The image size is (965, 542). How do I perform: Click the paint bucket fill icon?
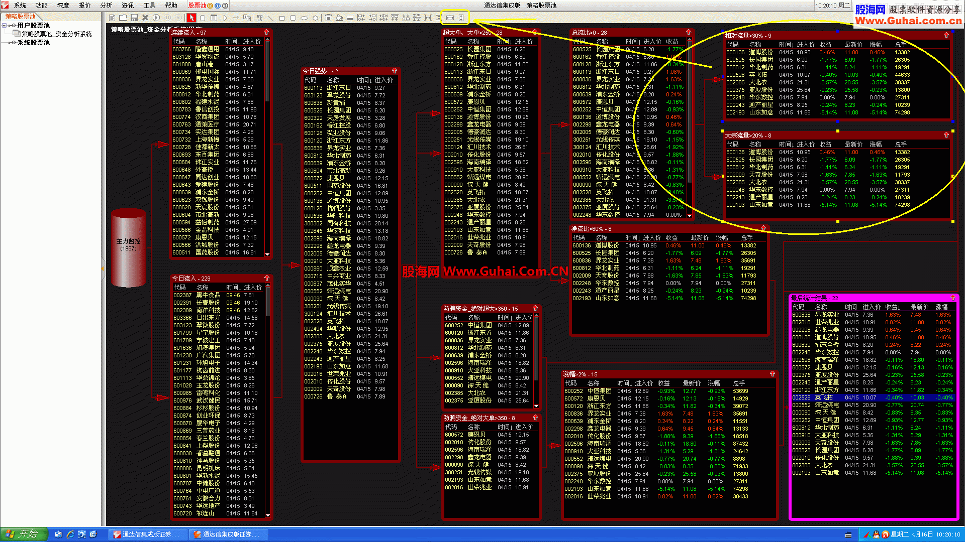pyautogui.click(x=339, y=18)
